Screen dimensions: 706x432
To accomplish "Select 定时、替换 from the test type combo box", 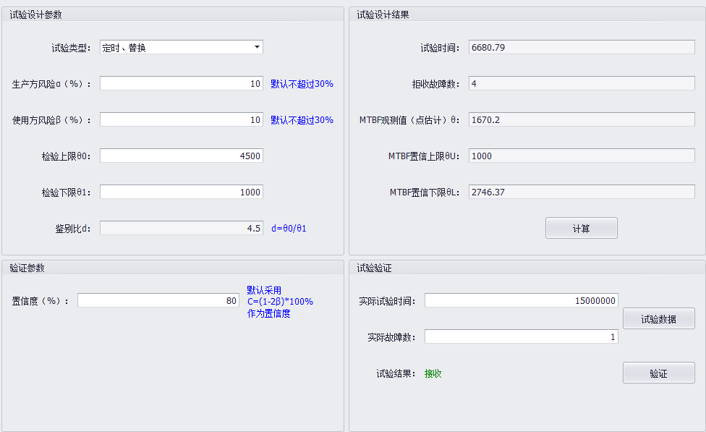I will point(181,46).
